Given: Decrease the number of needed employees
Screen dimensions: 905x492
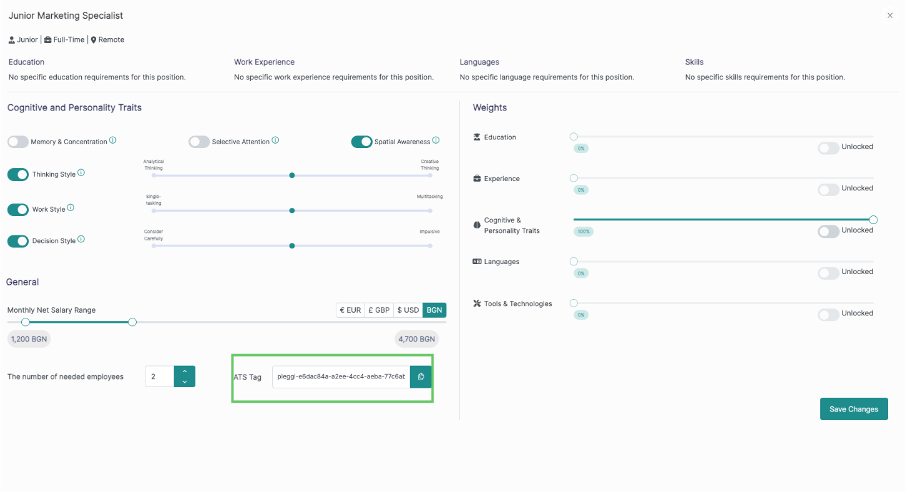Looking at the screenshot, I should 185,381.
